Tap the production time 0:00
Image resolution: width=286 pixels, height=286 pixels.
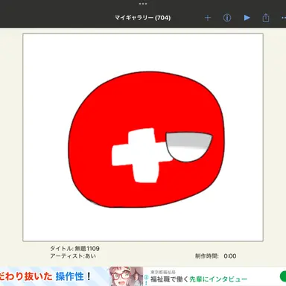(230, 256)
